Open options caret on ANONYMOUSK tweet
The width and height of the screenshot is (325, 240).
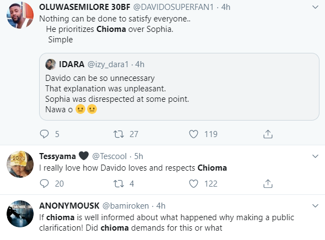click(315, 206)
